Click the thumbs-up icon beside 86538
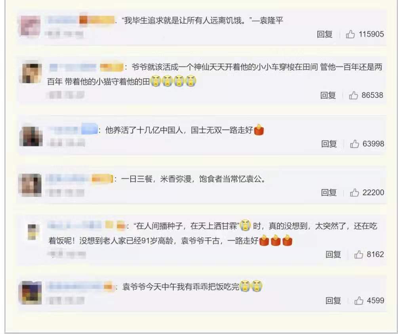 pos(353,95)
